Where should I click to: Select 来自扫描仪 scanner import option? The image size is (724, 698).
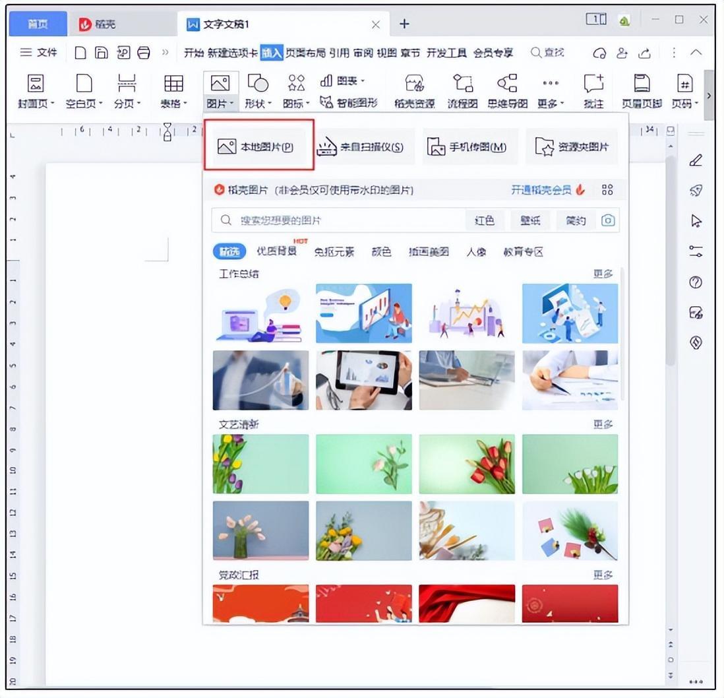click(x=361, y=147)
